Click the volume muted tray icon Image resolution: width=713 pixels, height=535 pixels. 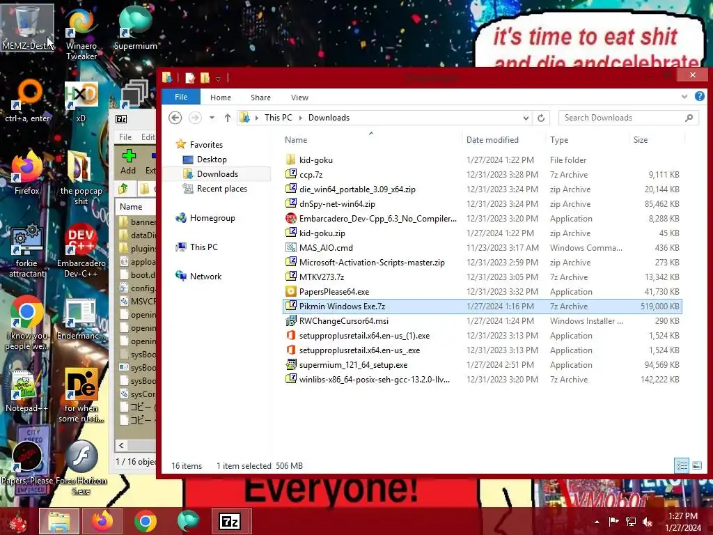(648, 522)
